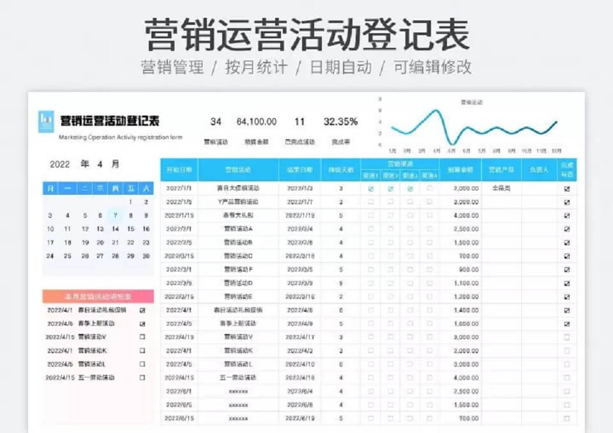Viewport: 613px width, 433px height.
Task: Click 营销活动V entry in the monthly reminder list
Action: point(92,337)
